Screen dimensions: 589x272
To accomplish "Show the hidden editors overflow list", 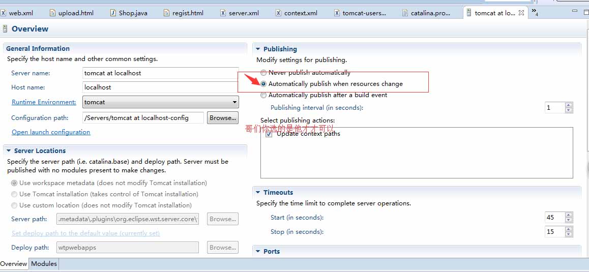I will [535, 12].
